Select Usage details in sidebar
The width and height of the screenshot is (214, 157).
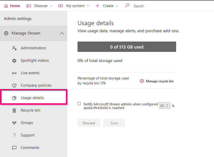coord(32,98)
